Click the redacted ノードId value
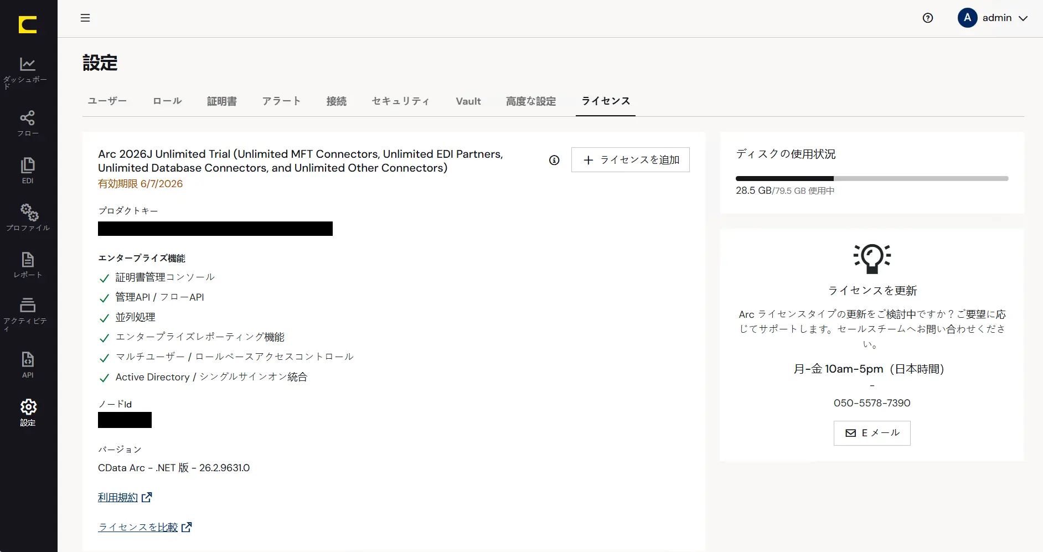Viewport: 1043px width, 552px height. [125, 420]
